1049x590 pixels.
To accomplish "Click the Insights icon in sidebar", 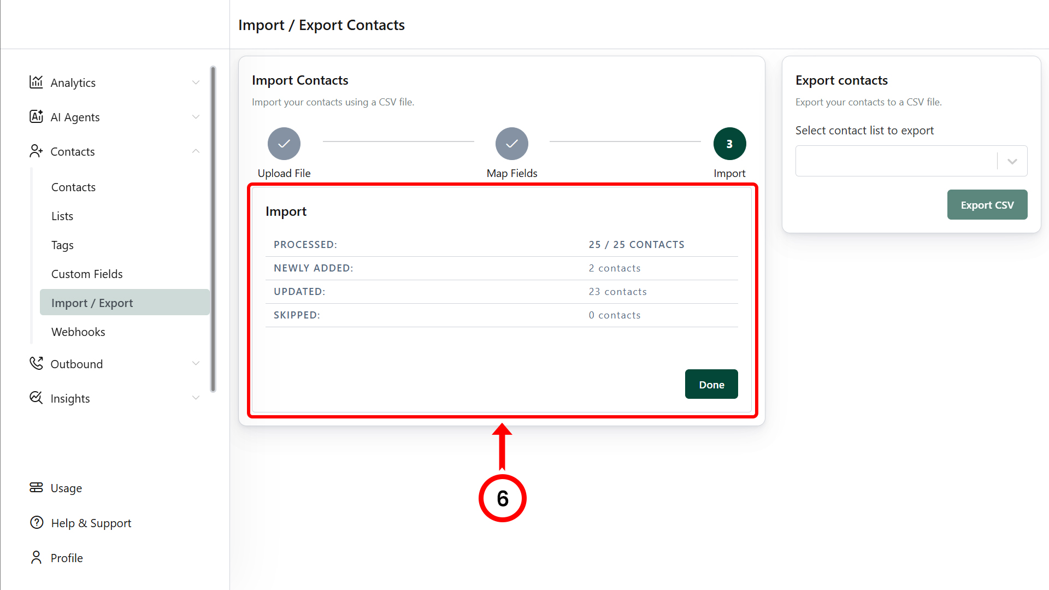I will [36, 398].
